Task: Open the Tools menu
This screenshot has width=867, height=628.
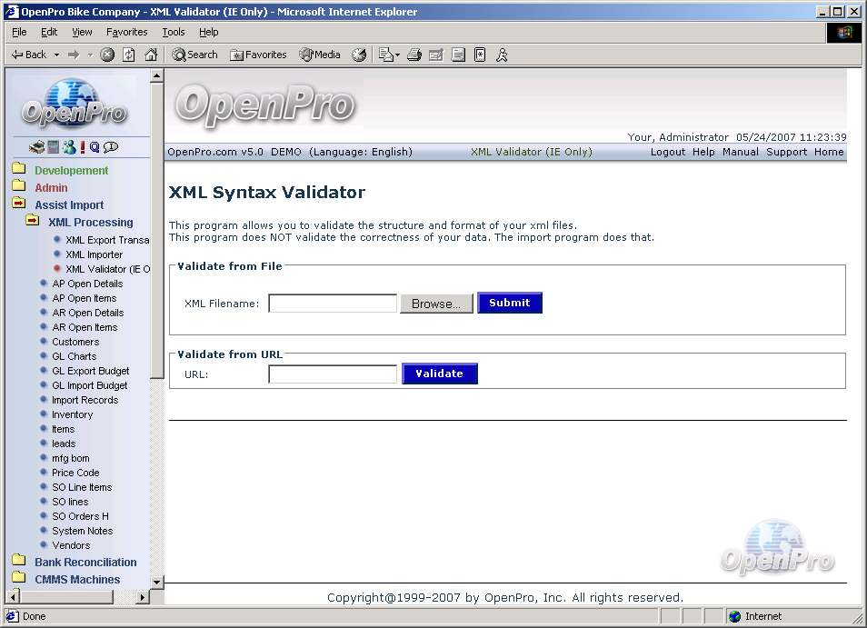Action: click(x=173, y=32)
